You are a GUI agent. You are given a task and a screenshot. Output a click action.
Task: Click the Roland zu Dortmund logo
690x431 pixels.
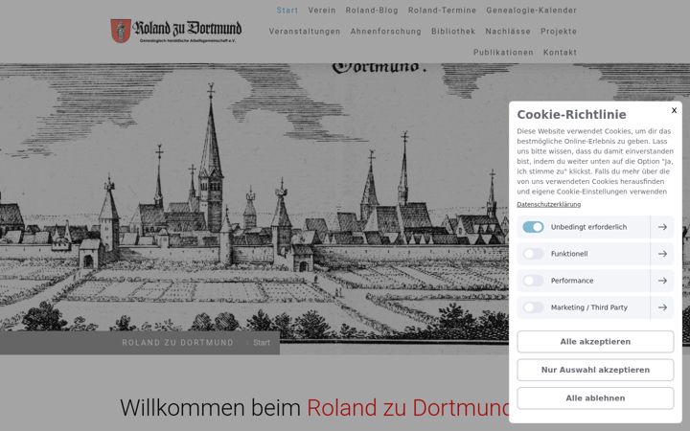coord(176,31)
